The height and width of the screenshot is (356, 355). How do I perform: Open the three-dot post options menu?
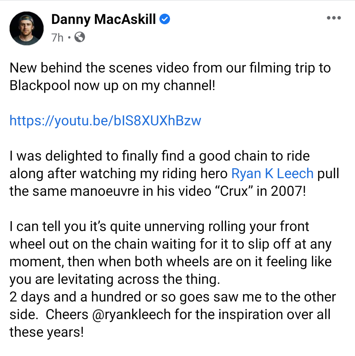[334, 18]
